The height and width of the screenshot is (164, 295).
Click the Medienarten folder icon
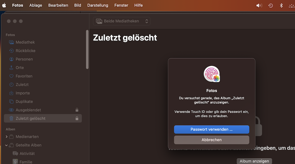(11, 137)
